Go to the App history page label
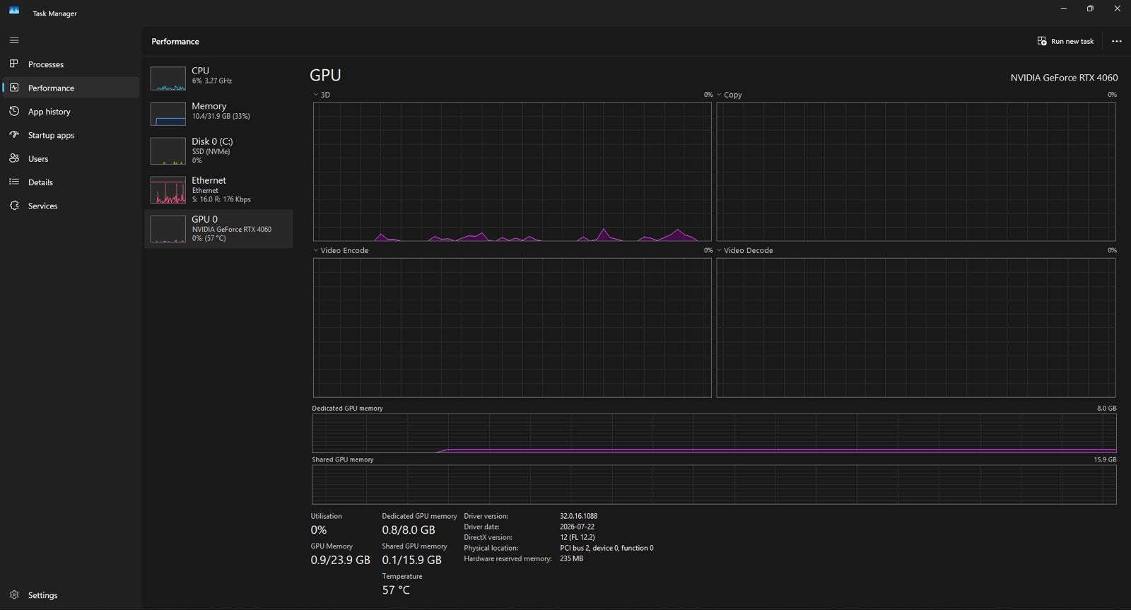 [49, 112]
